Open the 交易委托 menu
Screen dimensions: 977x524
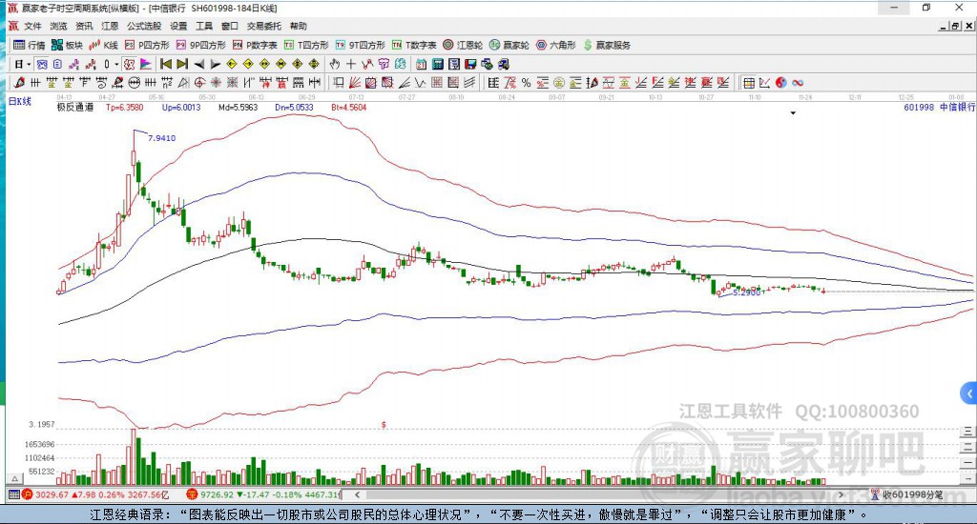pos(263,26)
